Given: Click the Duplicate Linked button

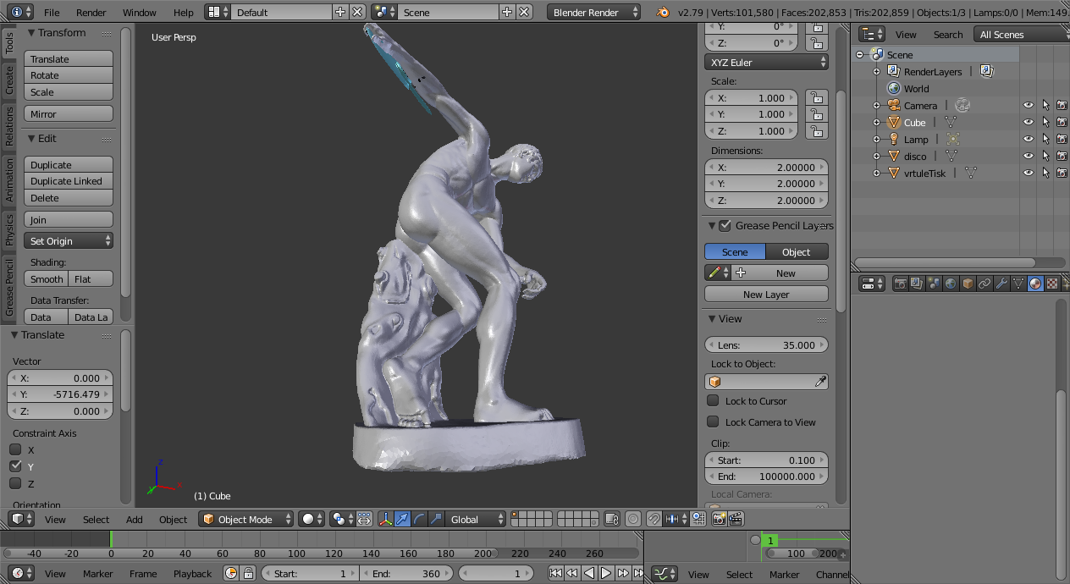Looking at the screenshot, I should 69,181.
